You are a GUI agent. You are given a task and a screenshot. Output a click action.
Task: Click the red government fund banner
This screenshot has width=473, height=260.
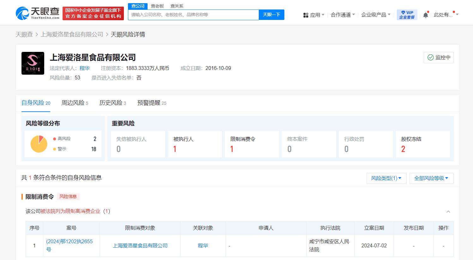click(93, 13)
